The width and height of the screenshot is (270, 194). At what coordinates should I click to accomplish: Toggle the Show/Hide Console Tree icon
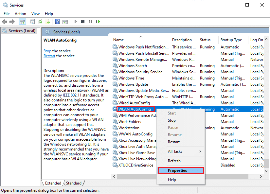coord(22,22)
